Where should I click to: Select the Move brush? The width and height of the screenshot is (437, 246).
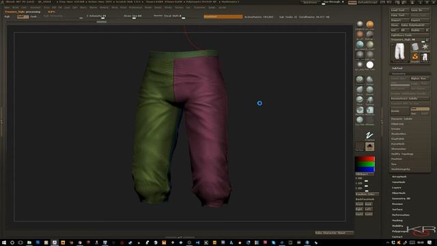(x=360, y=90)
